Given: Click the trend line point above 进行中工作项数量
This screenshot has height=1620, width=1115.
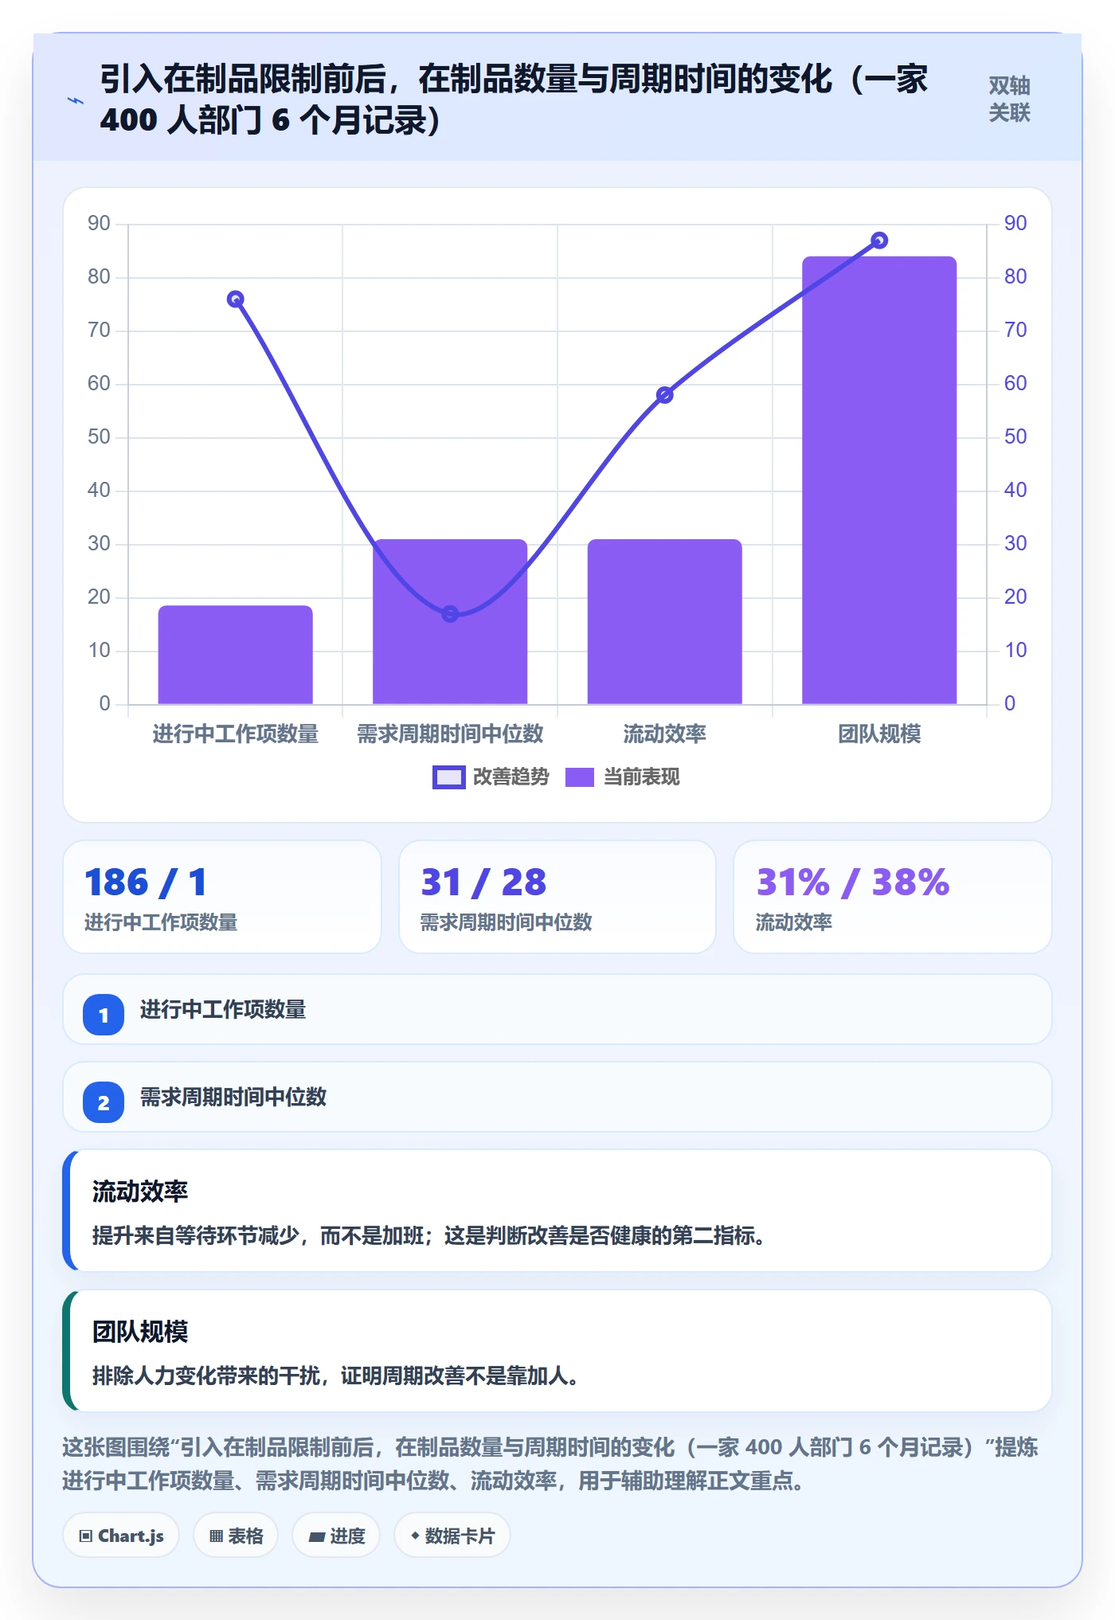Looking at the screenshot, I should [235, 299].
